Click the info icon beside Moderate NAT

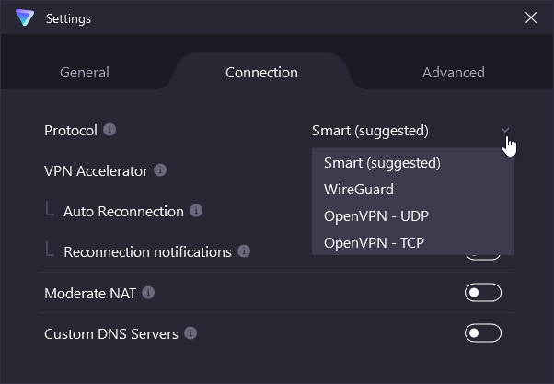pos(148,293)
